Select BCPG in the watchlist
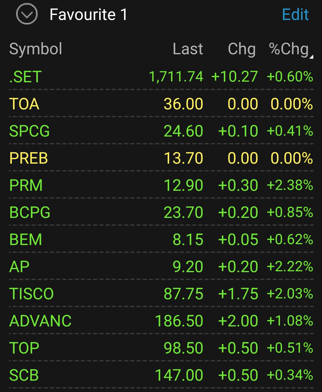322x392 pixels. (x=30, y=213)
